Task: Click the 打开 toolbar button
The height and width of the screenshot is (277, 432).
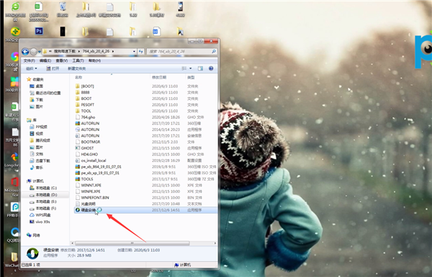Action: coord(53,68)
